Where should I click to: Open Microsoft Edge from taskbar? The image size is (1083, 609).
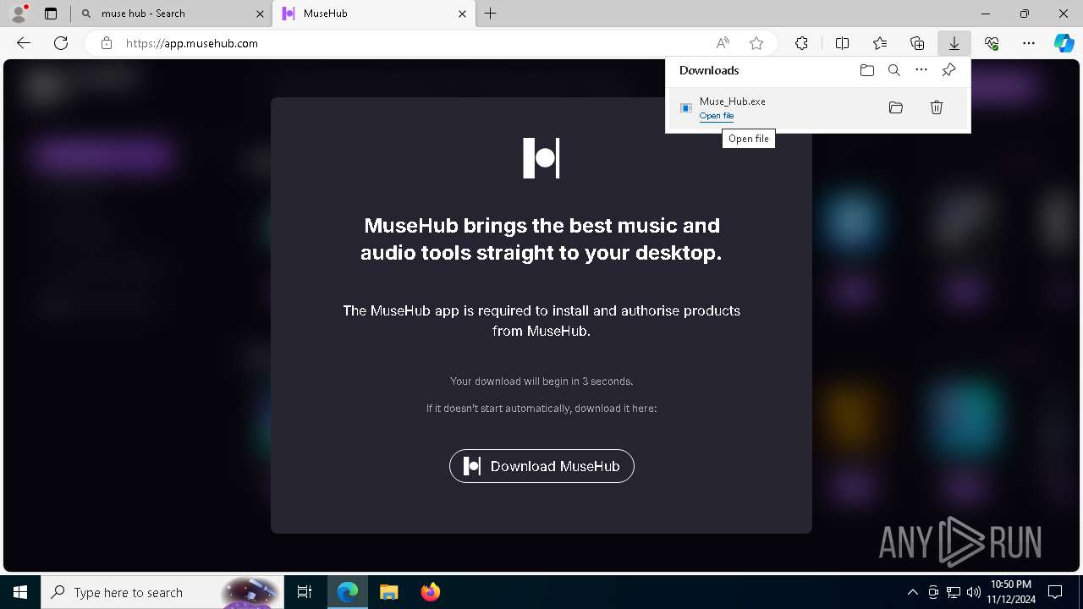point(348,592)
